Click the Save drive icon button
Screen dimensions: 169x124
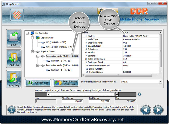14,38
